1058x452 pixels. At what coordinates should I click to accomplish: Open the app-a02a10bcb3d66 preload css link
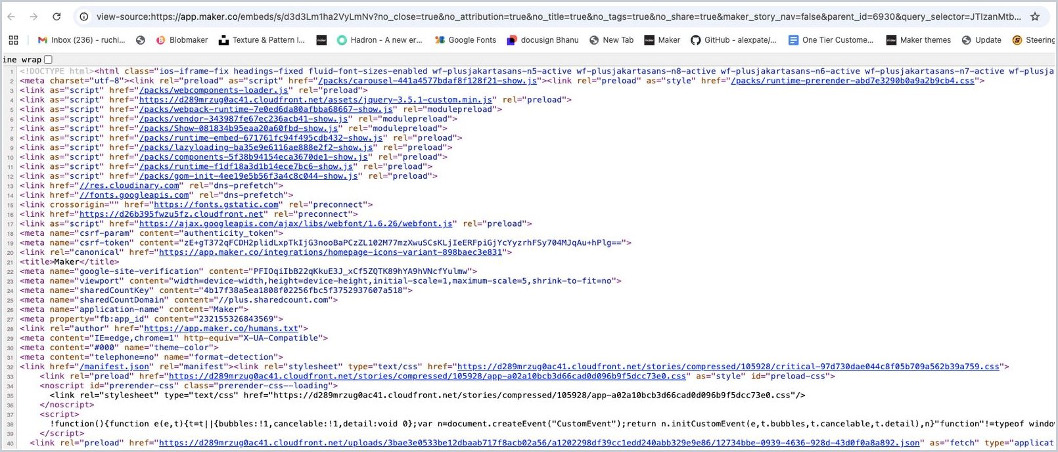pyautogui.click(x=427, y=376)
